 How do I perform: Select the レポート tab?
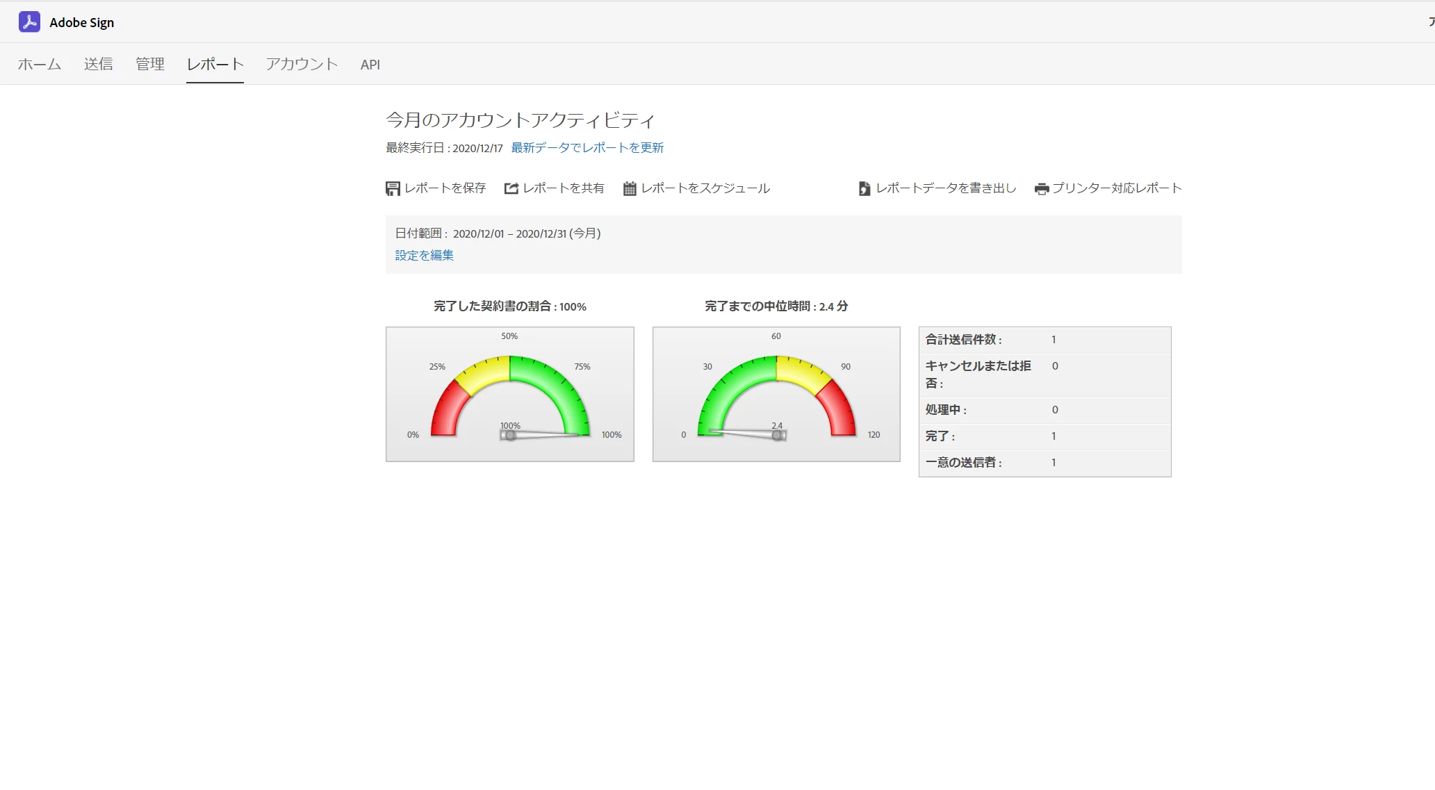[x=215, y=65]
